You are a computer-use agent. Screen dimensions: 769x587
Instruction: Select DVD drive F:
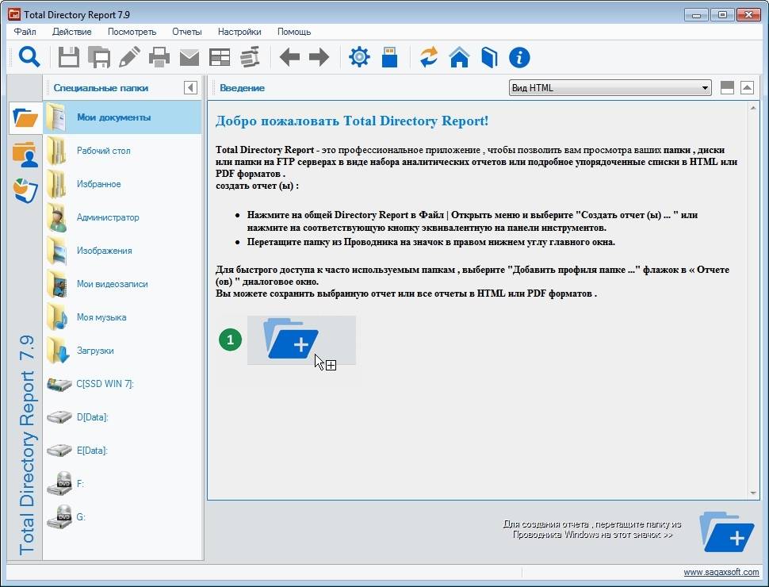click(123, 484)
